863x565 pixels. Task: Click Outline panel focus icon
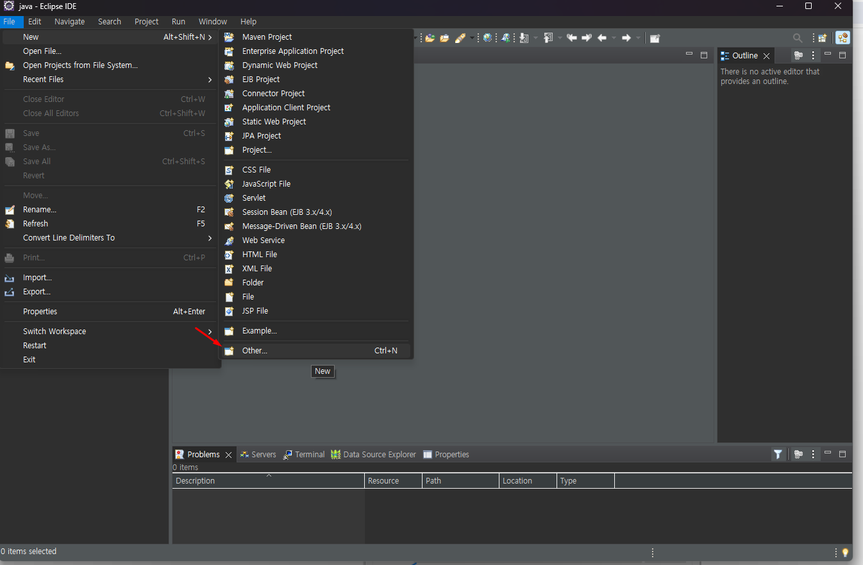(x=798, y=56)
